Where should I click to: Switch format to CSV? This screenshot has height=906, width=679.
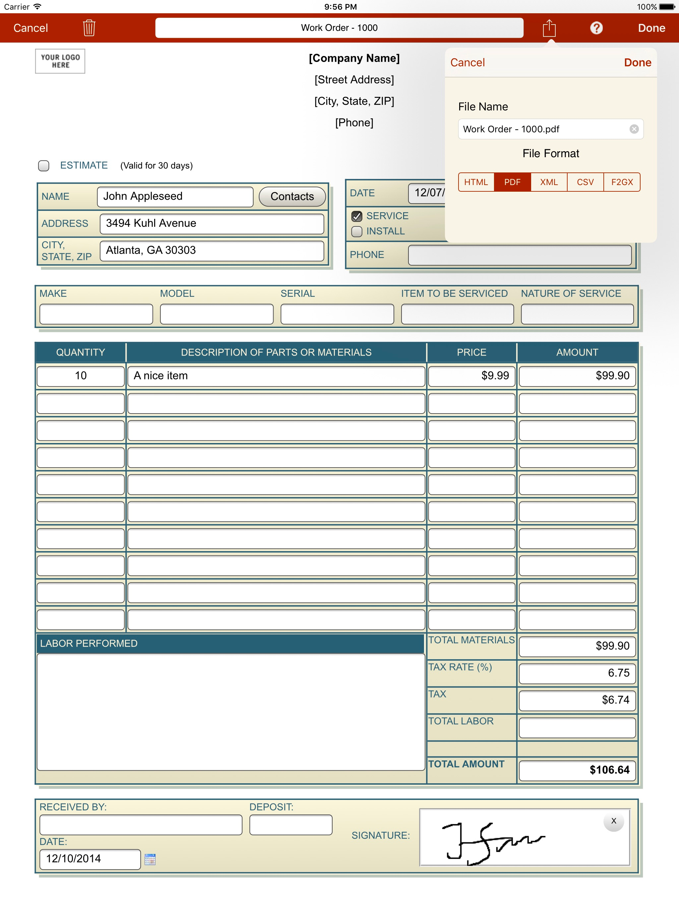585,182
